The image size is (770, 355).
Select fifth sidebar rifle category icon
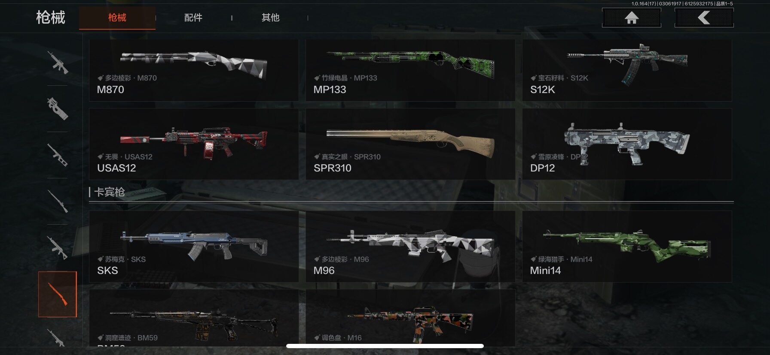coord(58,247)
